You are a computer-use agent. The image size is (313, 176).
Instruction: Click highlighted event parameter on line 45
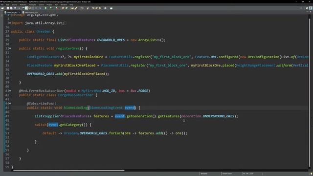coord(130,108)
